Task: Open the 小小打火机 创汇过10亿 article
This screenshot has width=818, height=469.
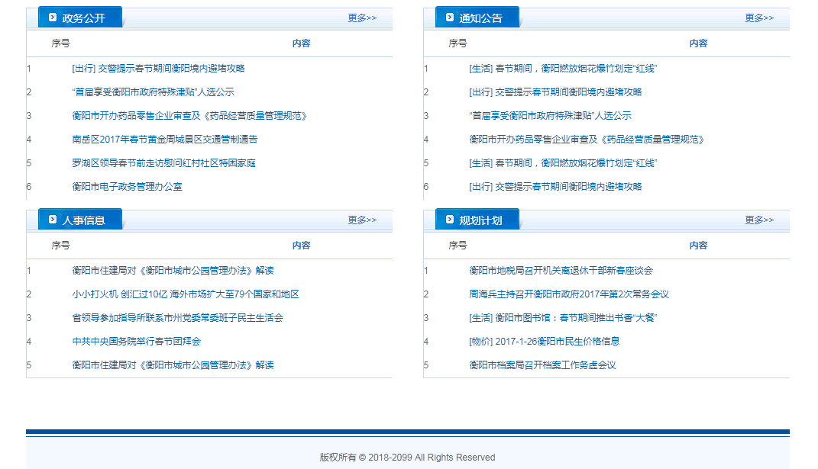Action: click(x=186, y=294)
